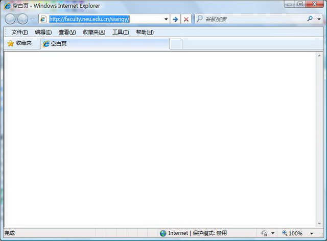Maximize the Internet Explorer window
Screen dimensions: 327x241
pyautogui.click(x=300, y=4)
